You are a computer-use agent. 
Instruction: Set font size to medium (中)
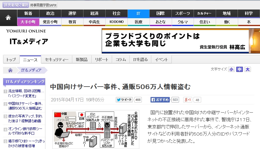pyautogui.click(x=240, y=69)
